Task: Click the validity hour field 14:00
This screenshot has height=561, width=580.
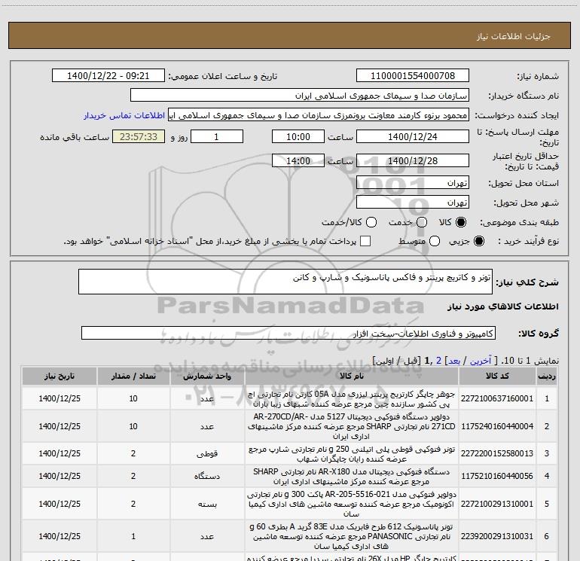Action: [298, 161]
